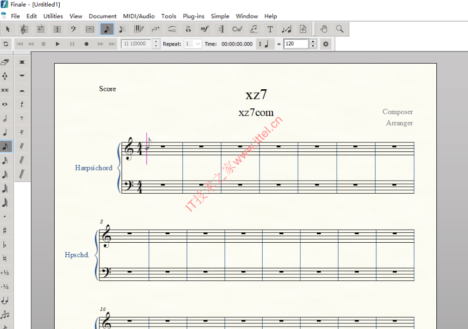
Task: Select the half rest in rests palette
Action: 22,90
